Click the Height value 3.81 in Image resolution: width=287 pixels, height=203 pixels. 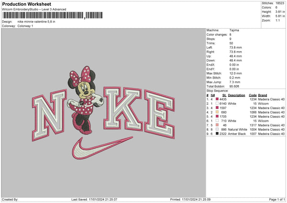(x=280, y=11)
